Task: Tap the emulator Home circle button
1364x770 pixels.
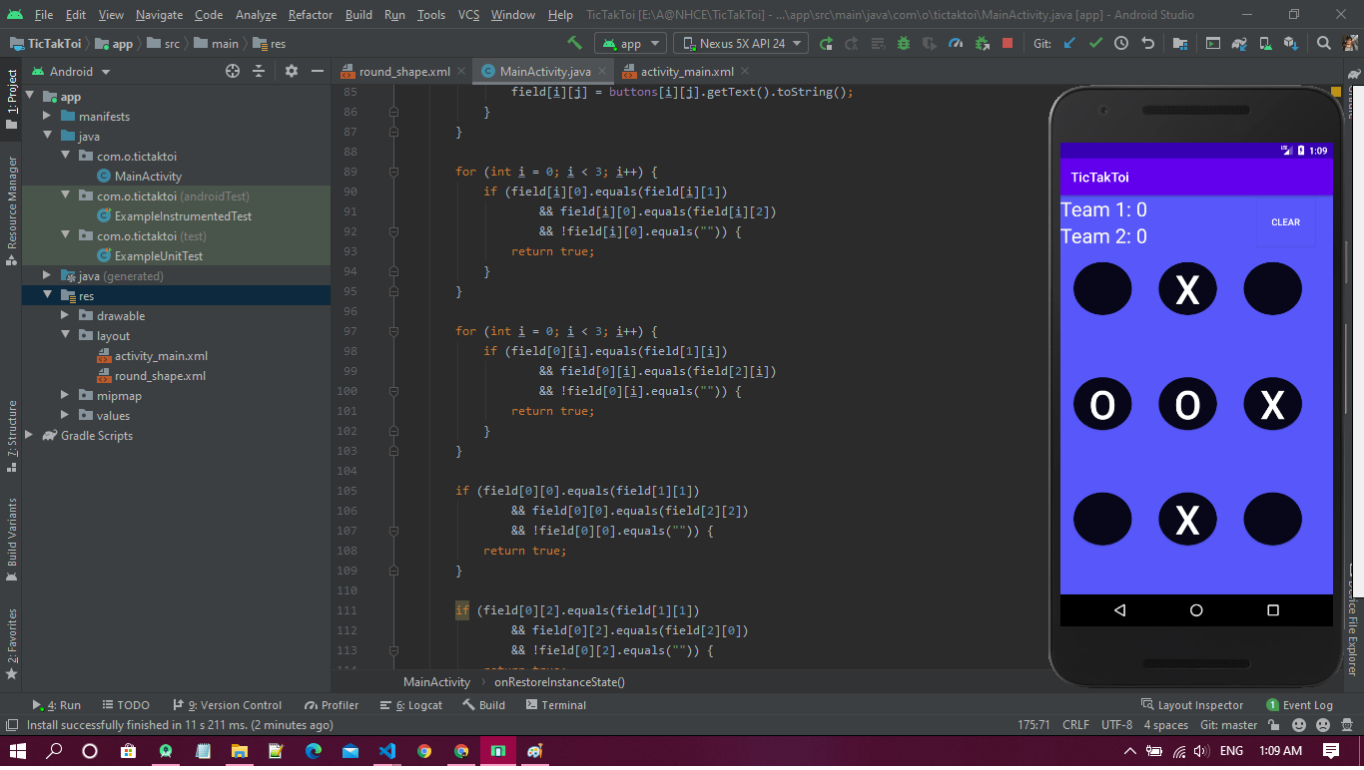Action: coord(1196,609)
